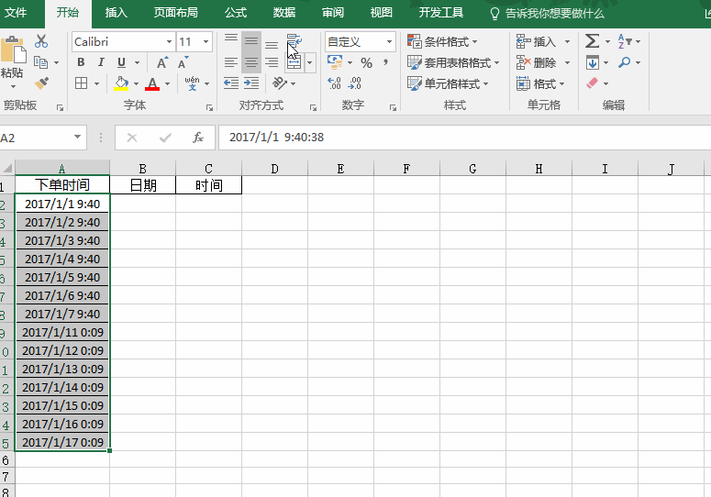
Task: Apply red font color
Action: click(x=152, y=83)
